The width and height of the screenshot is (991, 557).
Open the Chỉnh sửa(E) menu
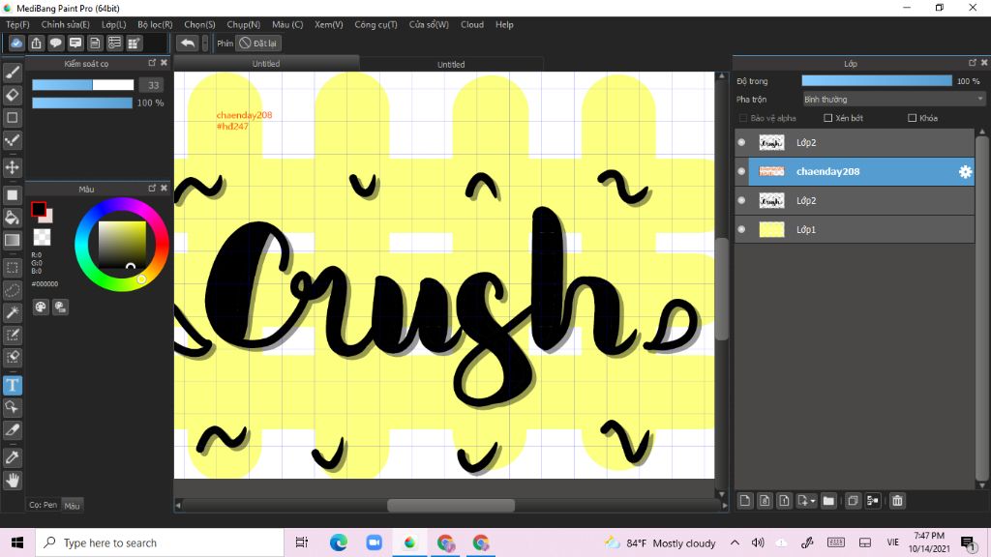pos(66,24)
